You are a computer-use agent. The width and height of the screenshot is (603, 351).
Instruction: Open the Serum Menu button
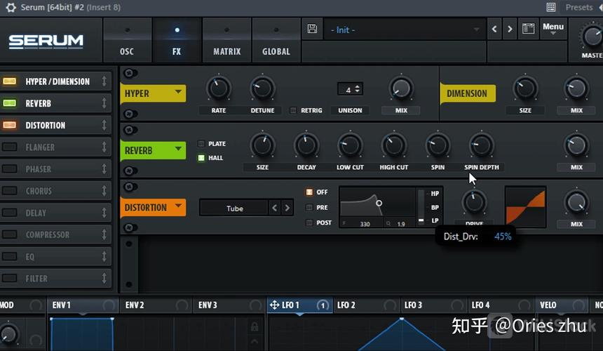pos(553,28)
